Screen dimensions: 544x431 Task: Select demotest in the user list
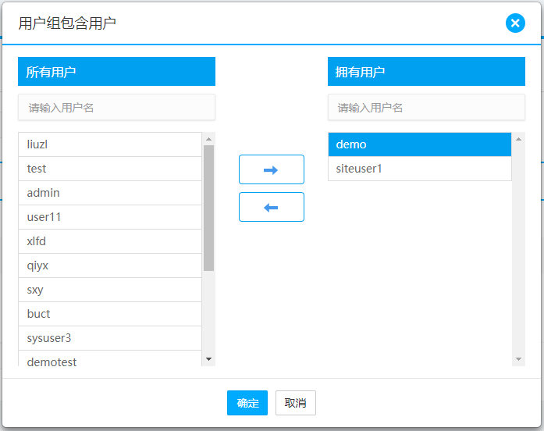click(110, 361)
